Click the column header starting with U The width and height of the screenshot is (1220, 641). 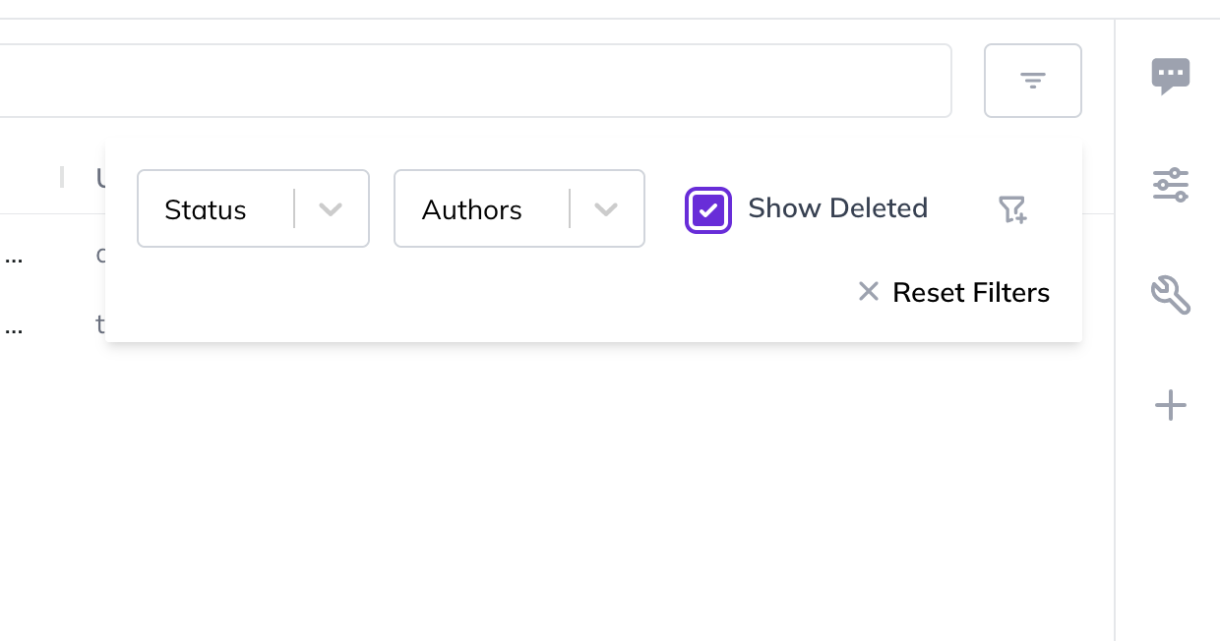(x=100, y=178)
